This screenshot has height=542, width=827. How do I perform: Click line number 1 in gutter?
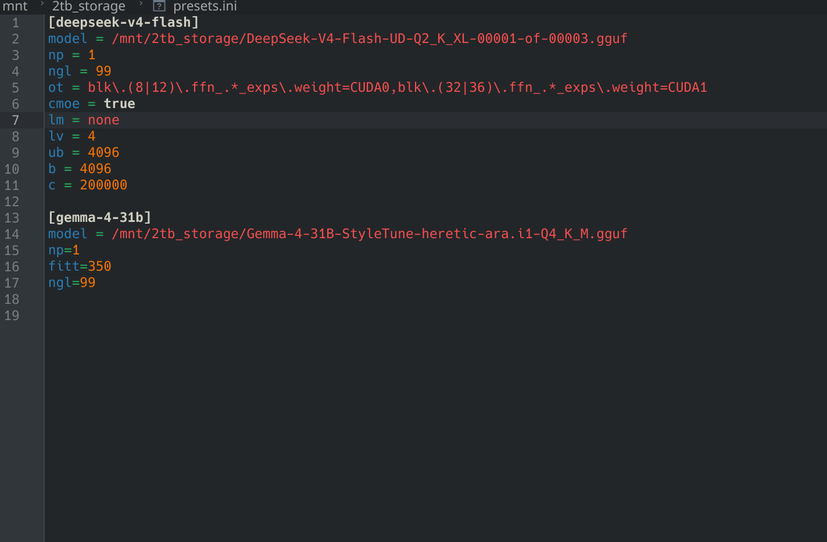click(16, 23)
